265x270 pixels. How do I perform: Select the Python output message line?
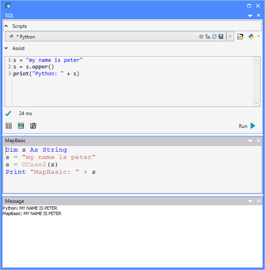point(30,208)
